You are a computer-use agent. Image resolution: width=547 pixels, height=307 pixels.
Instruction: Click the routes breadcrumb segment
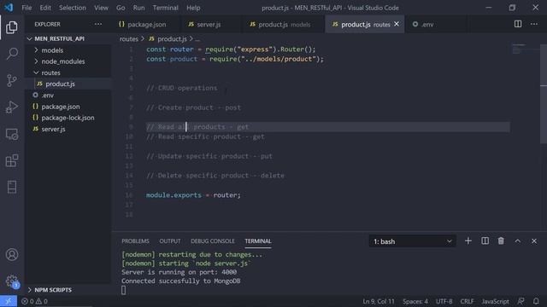pyautogui.click(x=129, y=39)
